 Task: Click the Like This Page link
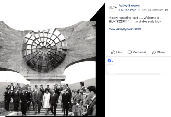128,10
